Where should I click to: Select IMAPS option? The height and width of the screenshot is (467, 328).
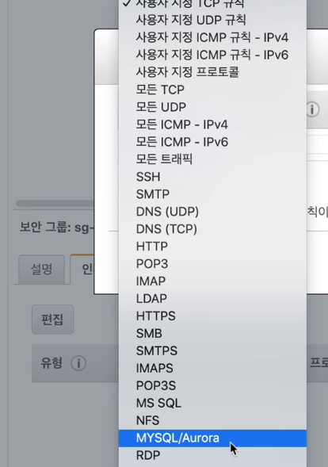212,368
